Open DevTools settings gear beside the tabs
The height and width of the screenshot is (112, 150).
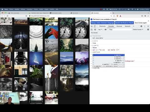[x=141, y=26]
